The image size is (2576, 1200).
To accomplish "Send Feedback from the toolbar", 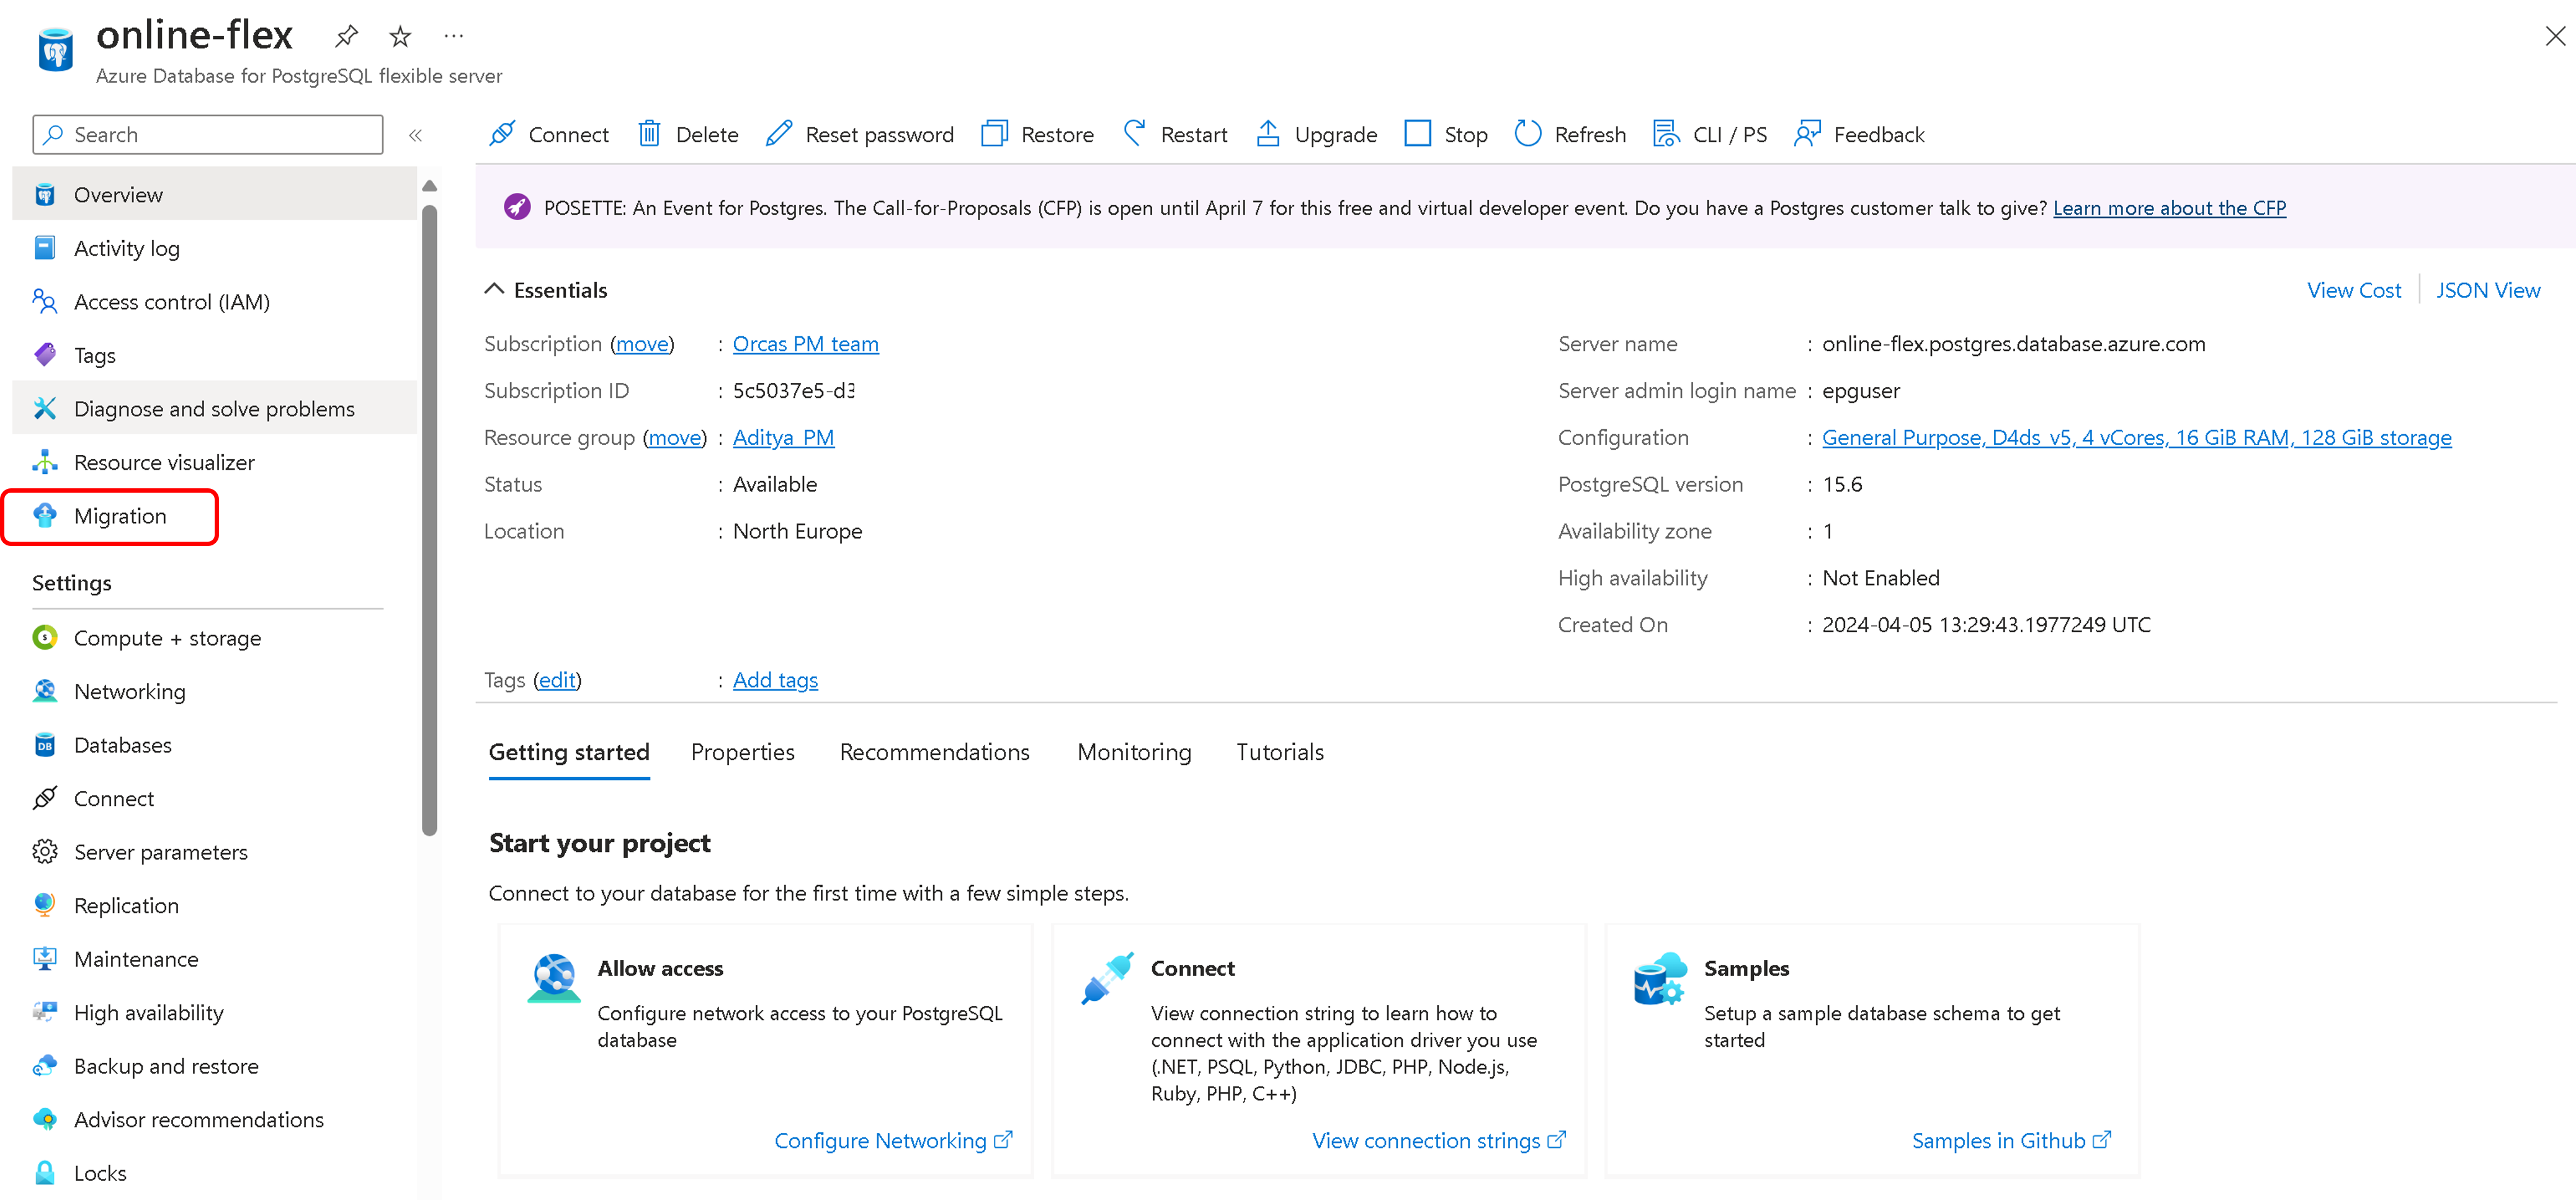I will pyautogui.click(x=1860, y=134).
